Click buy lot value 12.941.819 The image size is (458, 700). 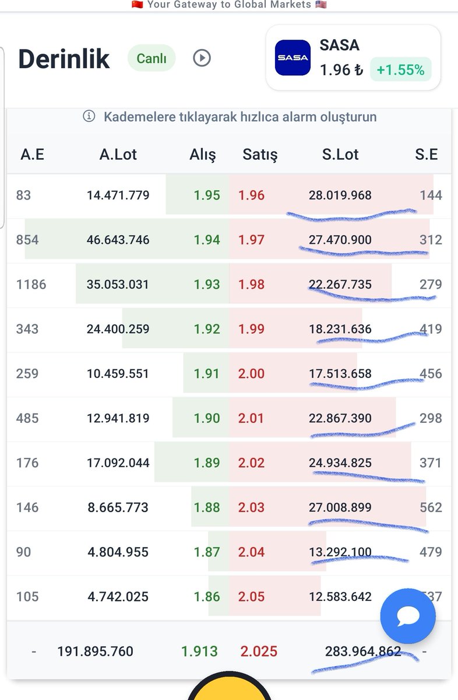pos(118,418)
